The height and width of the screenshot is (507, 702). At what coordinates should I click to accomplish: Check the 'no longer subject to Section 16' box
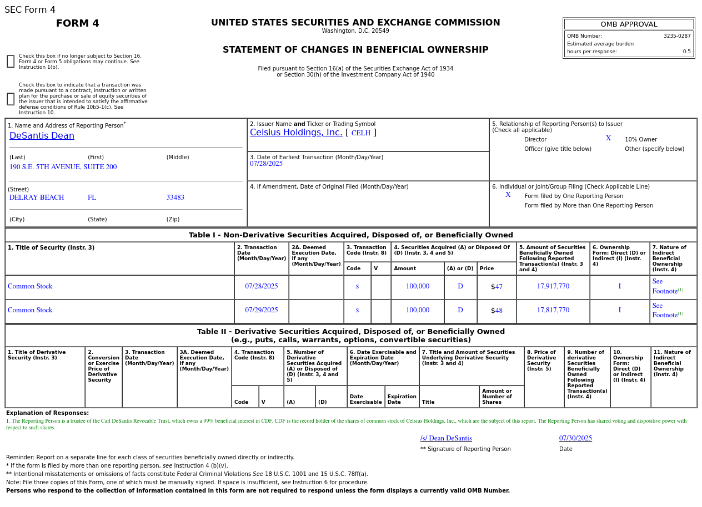[11, 62]
